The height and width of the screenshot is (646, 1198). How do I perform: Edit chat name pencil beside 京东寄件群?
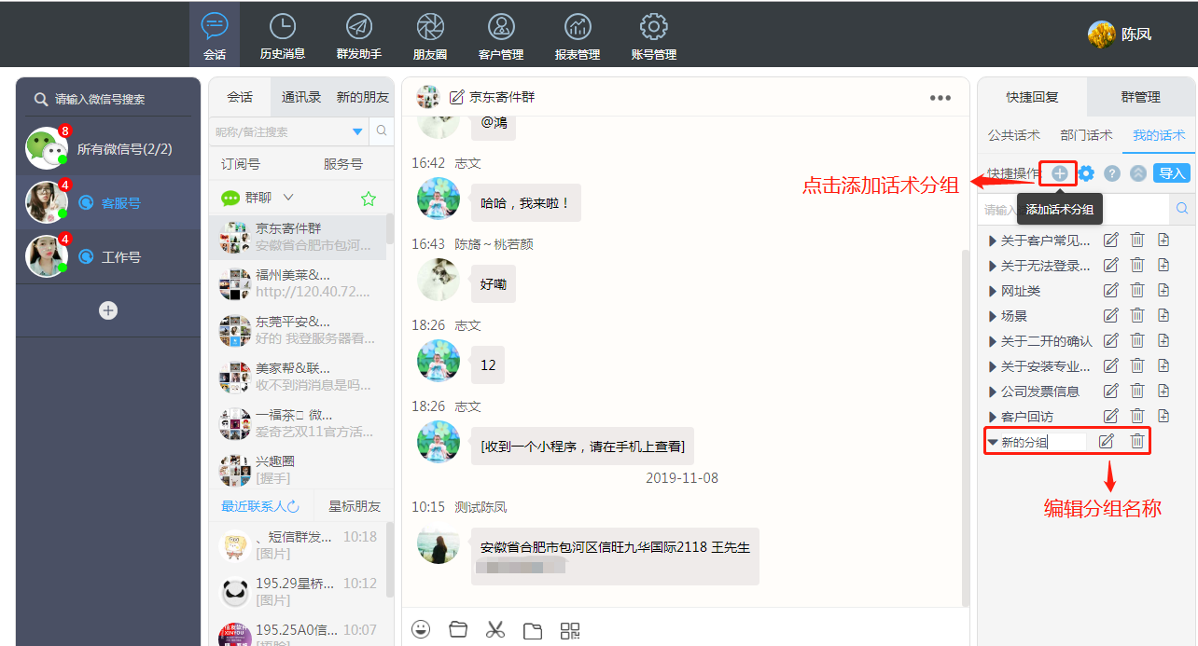coord(457,97)
